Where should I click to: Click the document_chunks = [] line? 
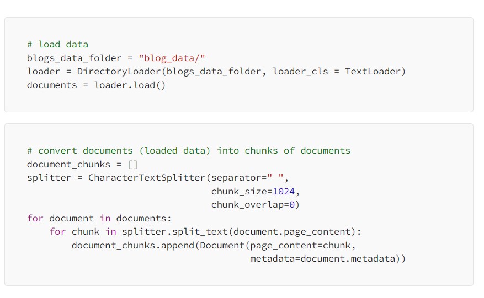82,164
